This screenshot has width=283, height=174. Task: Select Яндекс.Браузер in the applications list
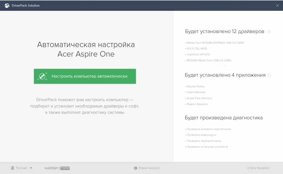pos(197,104)
